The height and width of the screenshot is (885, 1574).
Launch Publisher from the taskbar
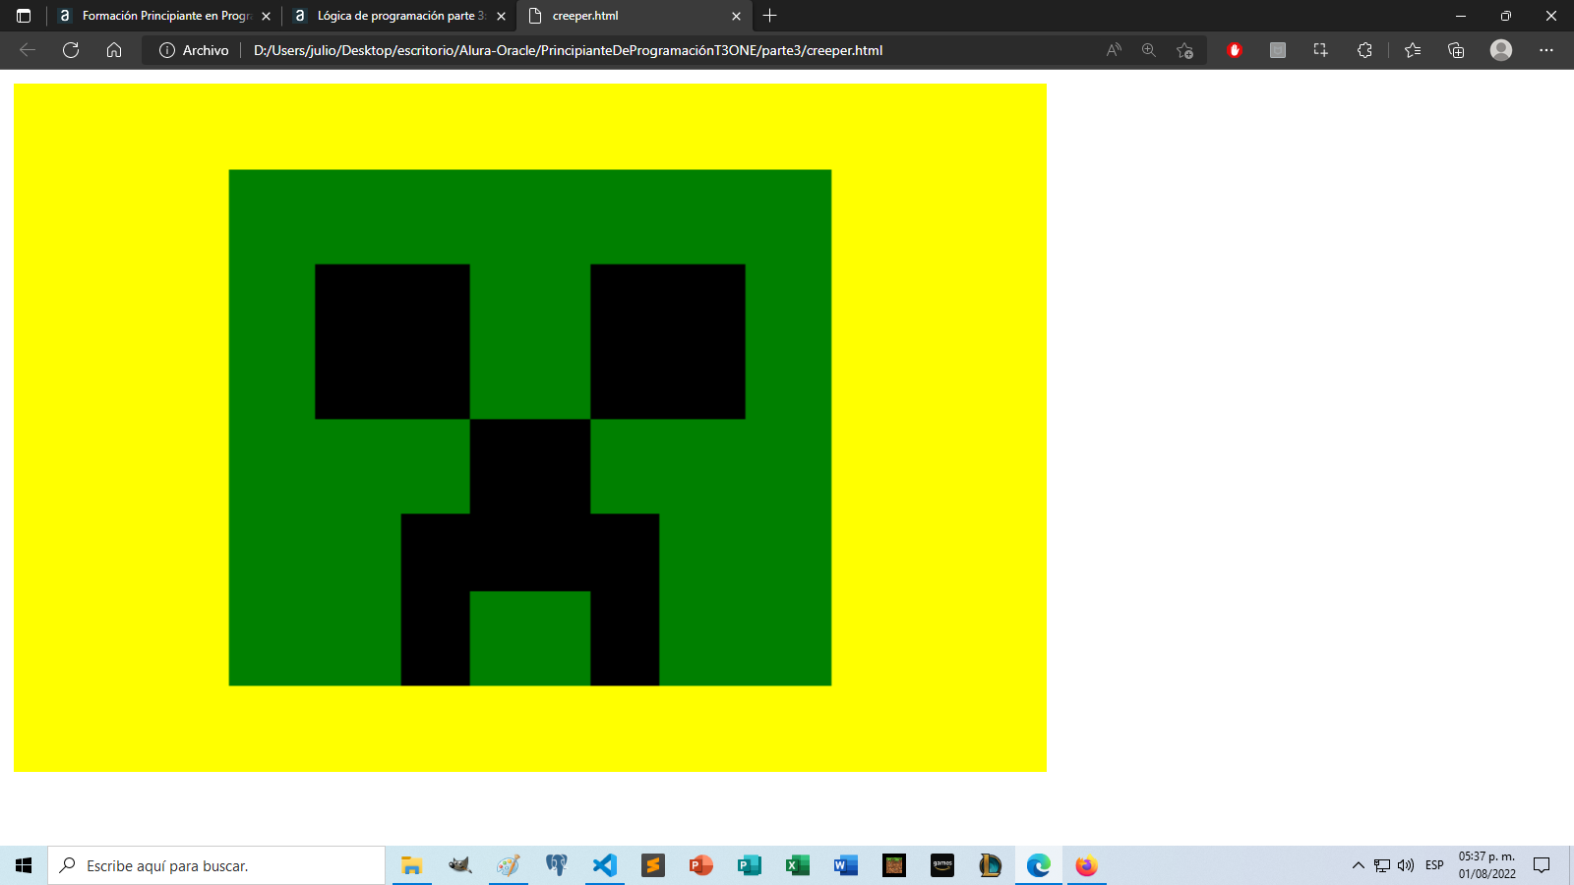point(749,865)
